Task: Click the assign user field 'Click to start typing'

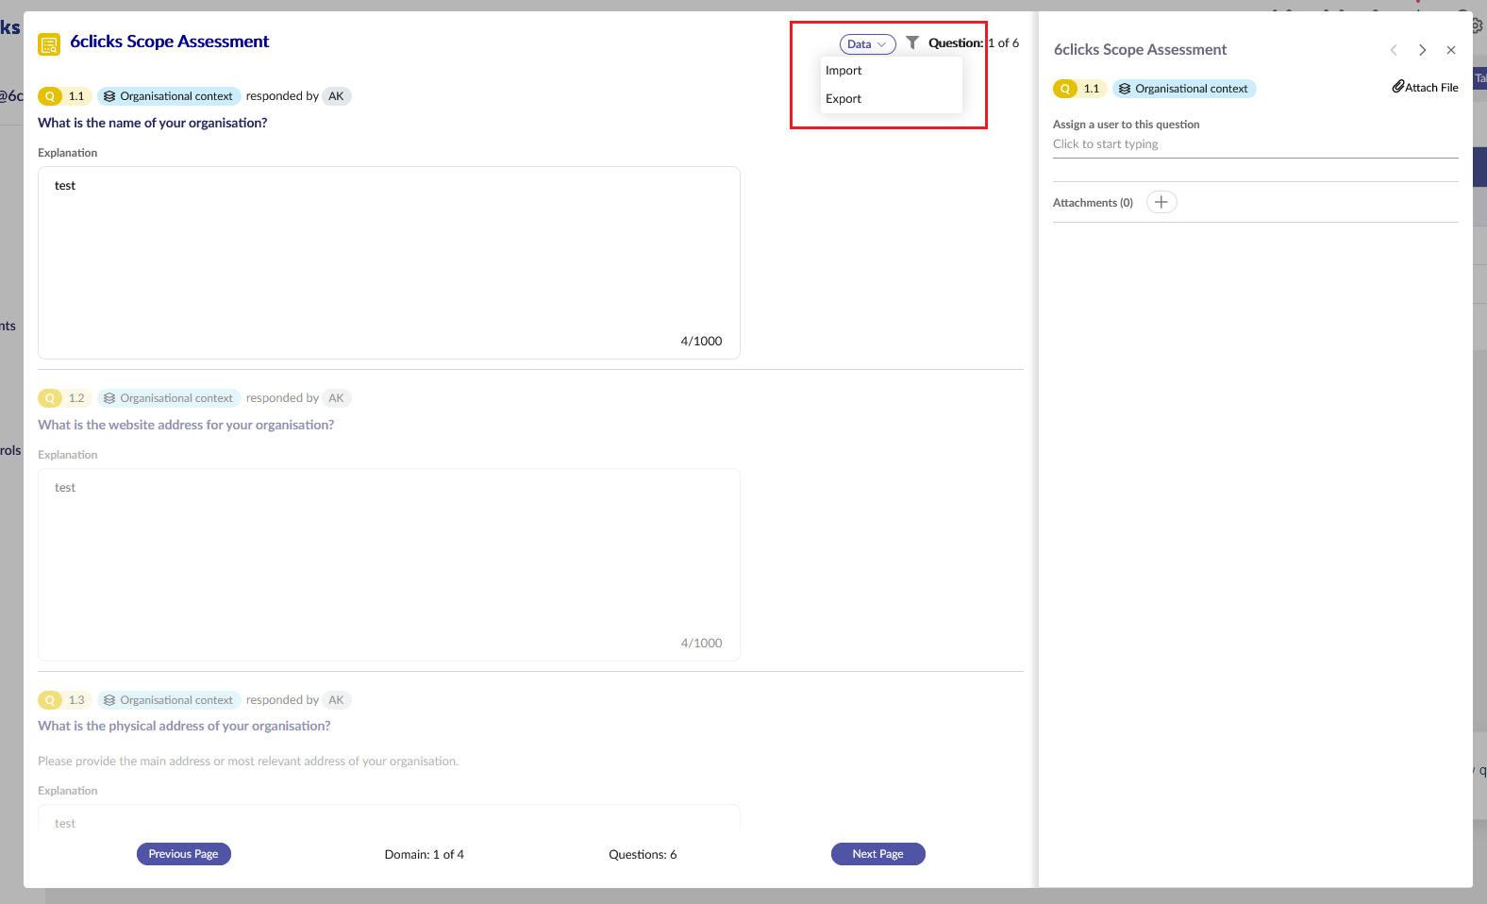Action: (1255, 144)
